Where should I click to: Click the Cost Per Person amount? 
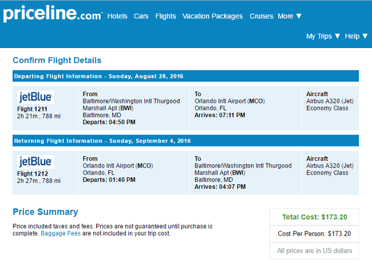click(x=339, y=234)
